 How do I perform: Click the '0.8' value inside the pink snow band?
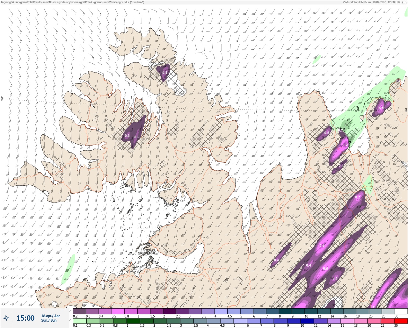[x=325, y=268]
